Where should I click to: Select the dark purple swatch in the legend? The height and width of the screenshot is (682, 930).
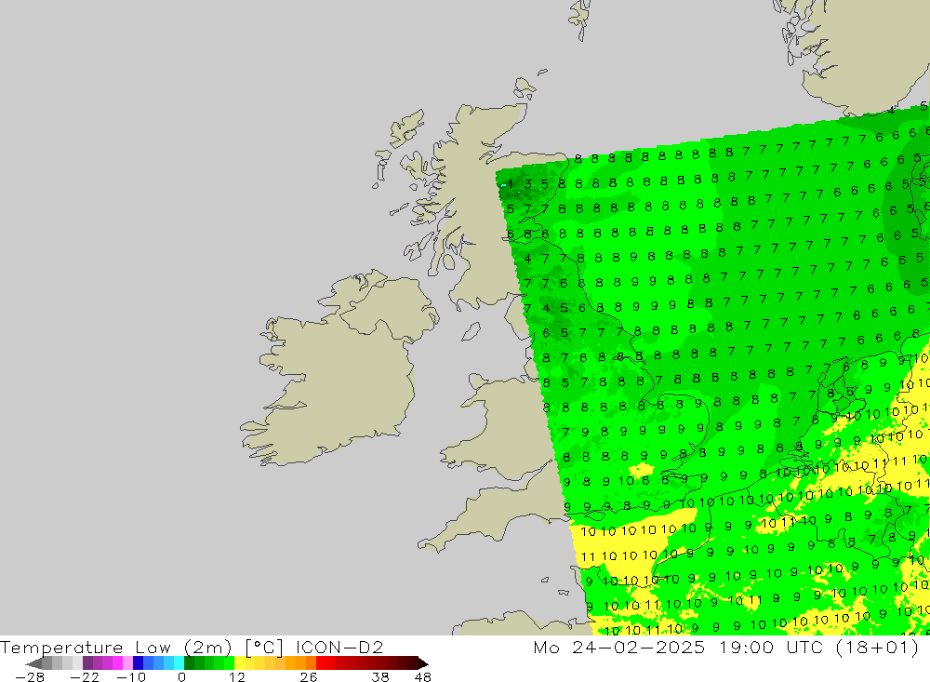(x=87, y=663)
